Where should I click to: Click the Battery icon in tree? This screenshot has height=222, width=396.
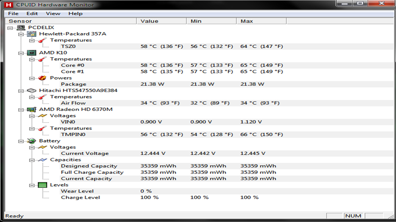pos(31,141)
